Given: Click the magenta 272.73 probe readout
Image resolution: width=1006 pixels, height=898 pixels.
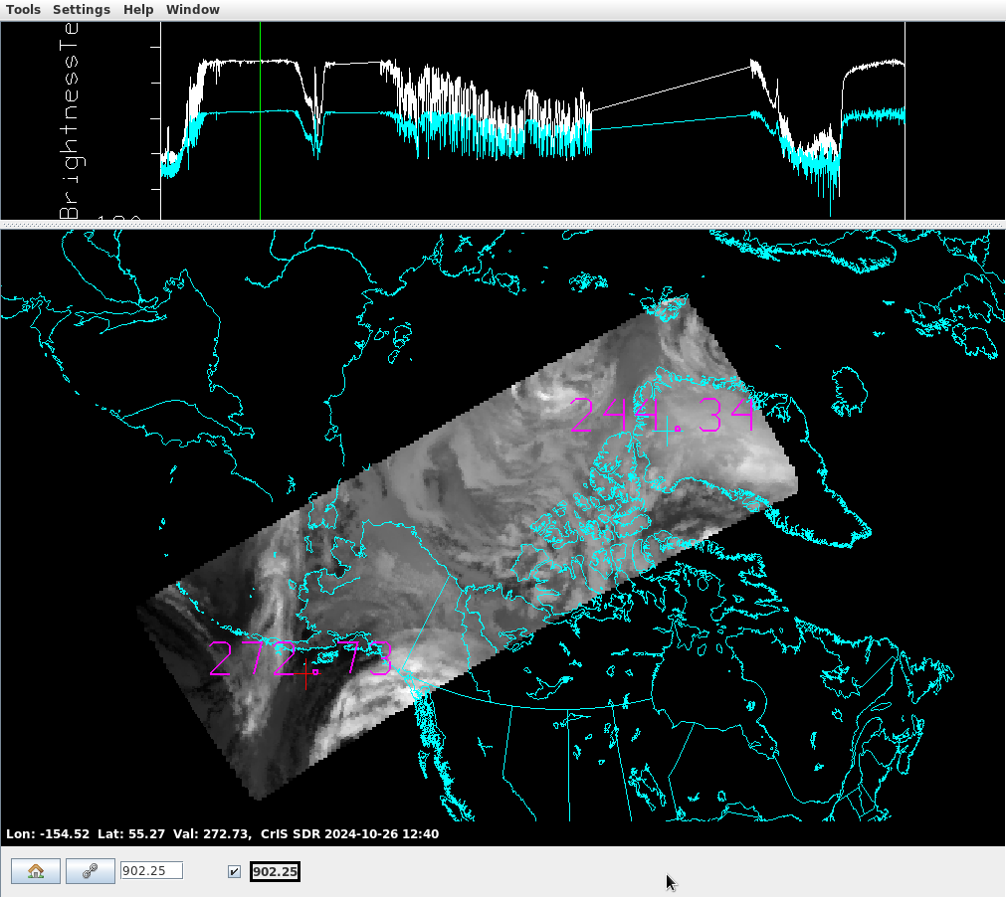Looking at the screenshot, I should (301, 659).
